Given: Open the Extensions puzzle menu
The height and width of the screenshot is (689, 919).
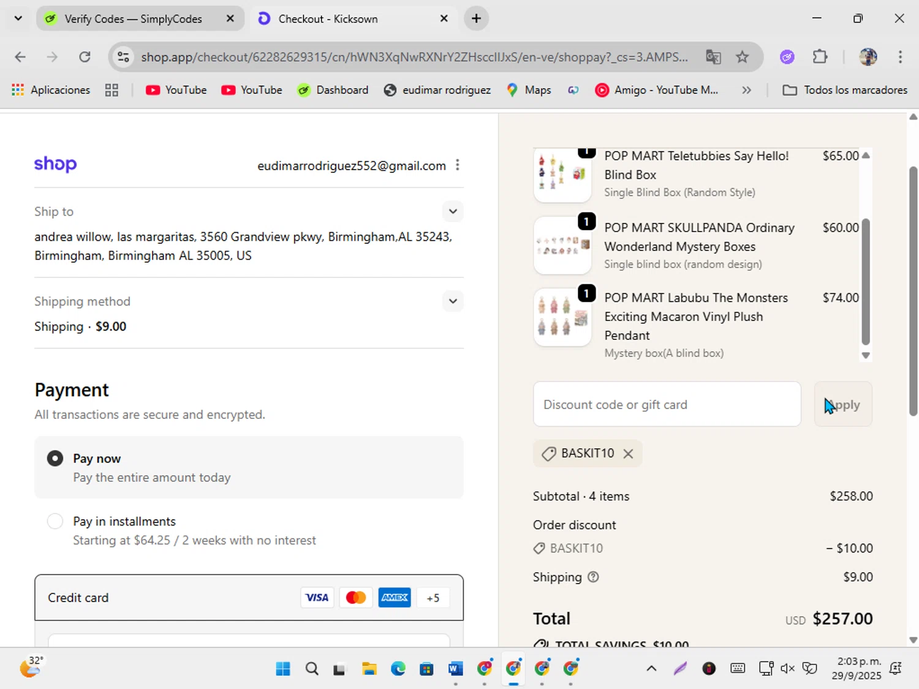Looking at the screenshot, I should point(820,57).
